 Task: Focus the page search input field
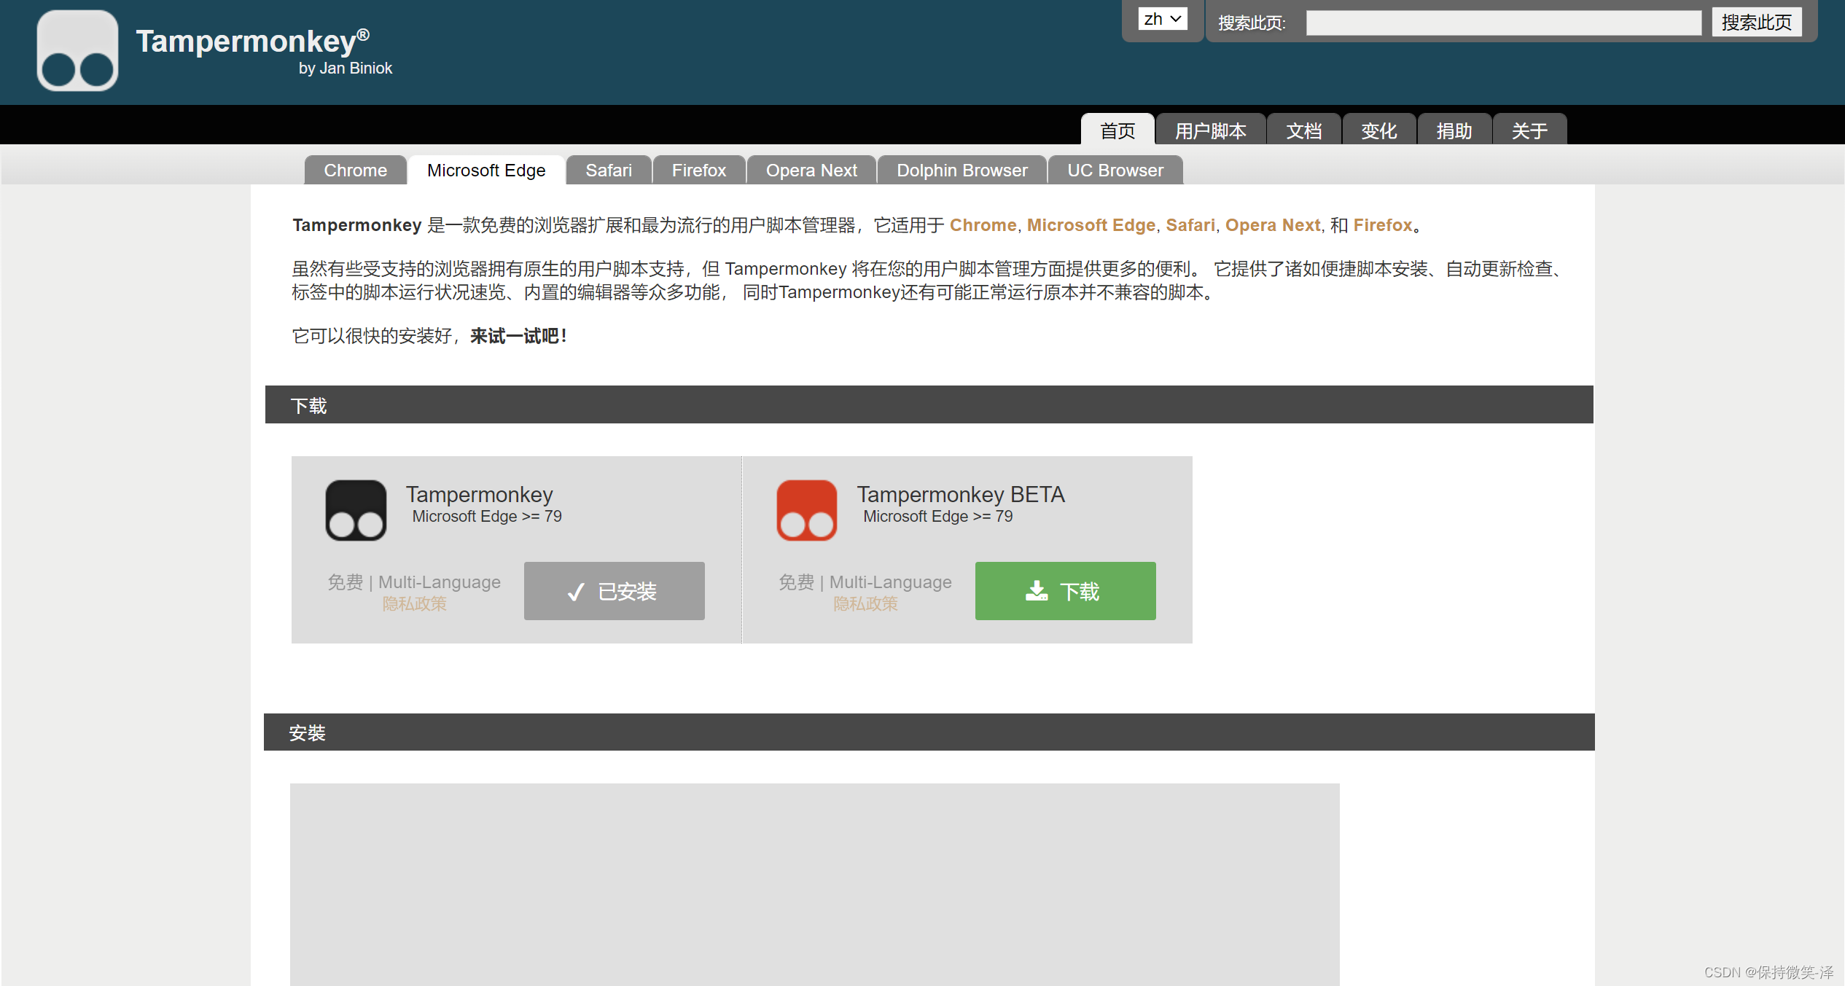(x=1504, y=23)
